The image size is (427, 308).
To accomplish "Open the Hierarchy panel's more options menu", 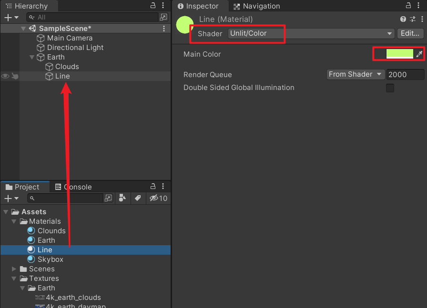I will [x=163, y=6].
